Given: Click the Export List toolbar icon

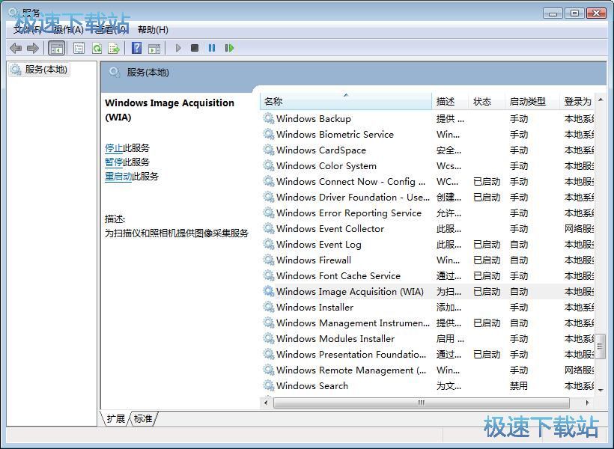Looking at the screenshot, I should pyautogui.click(x=114, y=48).
